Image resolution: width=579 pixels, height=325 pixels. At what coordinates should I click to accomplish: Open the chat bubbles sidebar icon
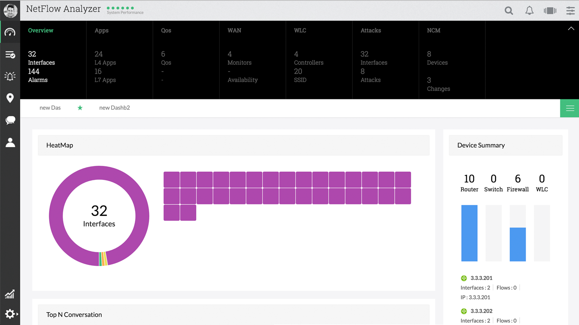(x=10, y=121)
